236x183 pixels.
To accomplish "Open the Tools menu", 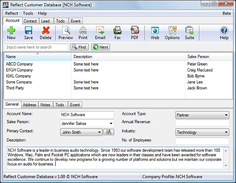I will click(x=28, y=13).
